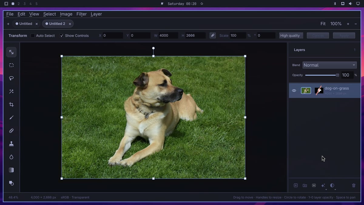Click the Opacity value field showing 100
The width and height of the screenshot is (364, 205).
347,75
